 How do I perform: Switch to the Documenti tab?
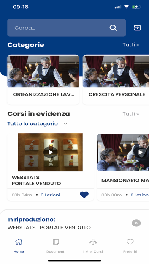click(x=56, y=246)
